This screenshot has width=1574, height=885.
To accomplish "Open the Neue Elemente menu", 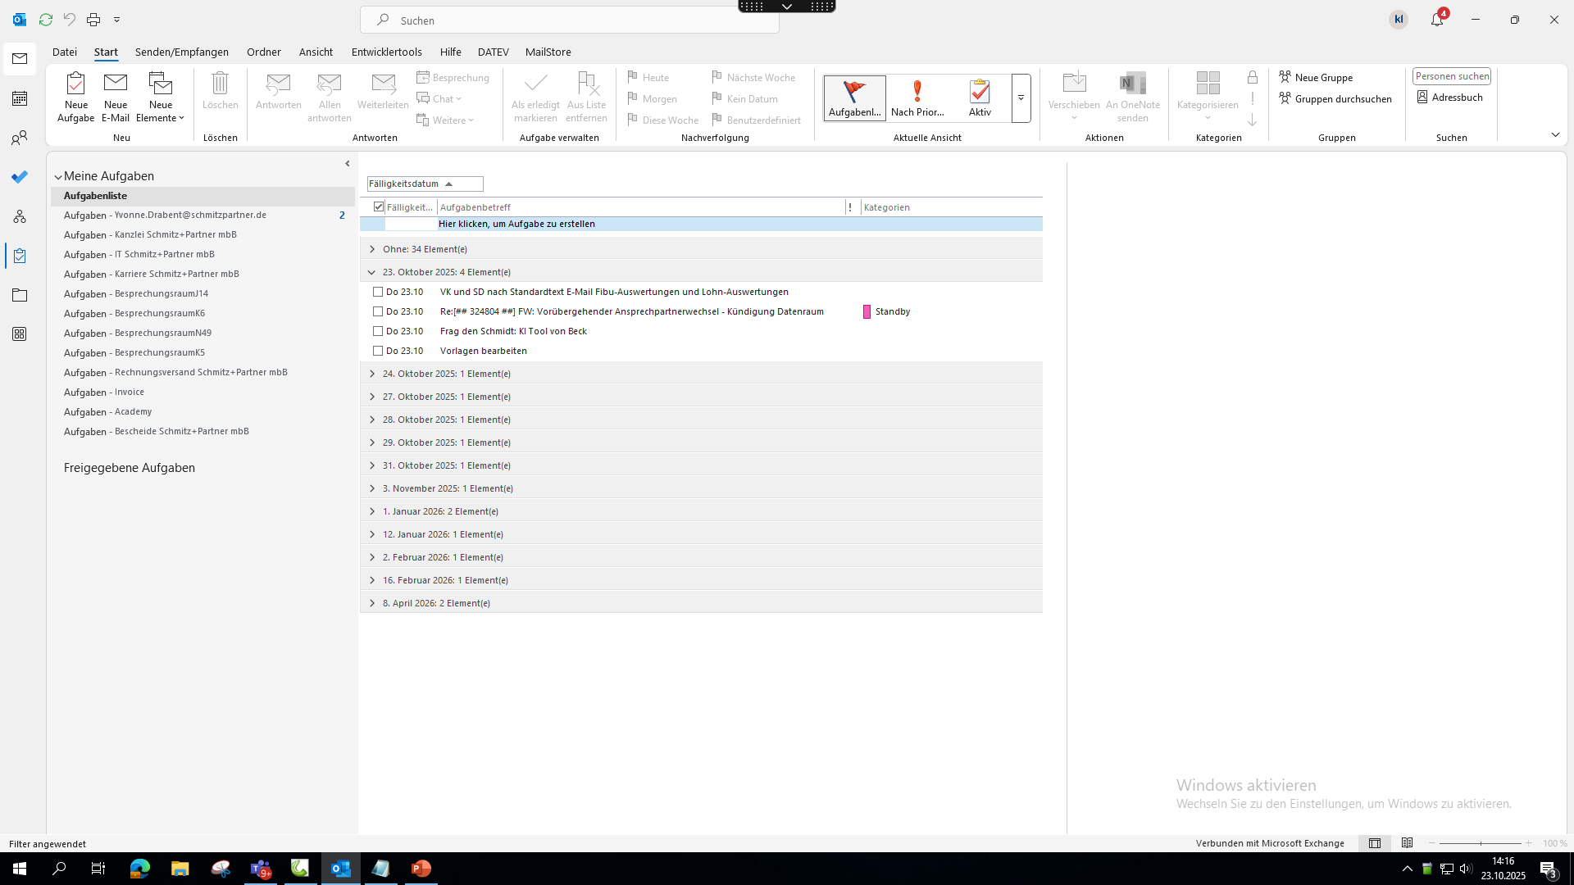I will point(161,97).
